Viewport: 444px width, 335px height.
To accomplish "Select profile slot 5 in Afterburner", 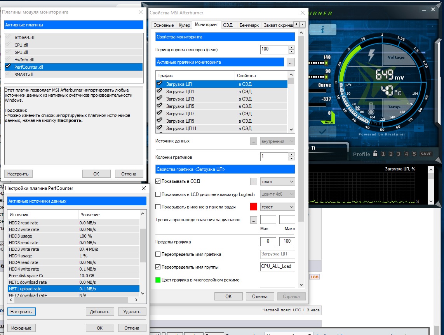I will point(414,154).
